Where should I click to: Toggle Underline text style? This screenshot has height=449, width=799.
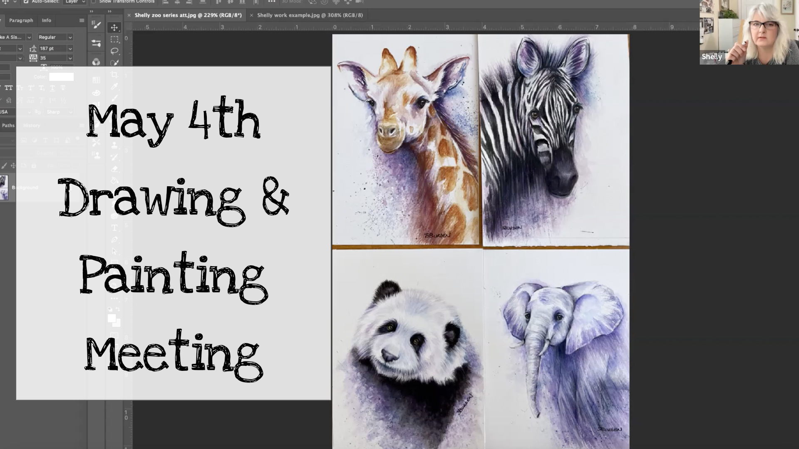coord(52,88)
